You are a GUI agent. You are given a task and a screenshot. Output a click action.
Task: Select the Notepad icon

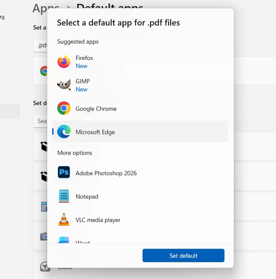coord(64,196)
